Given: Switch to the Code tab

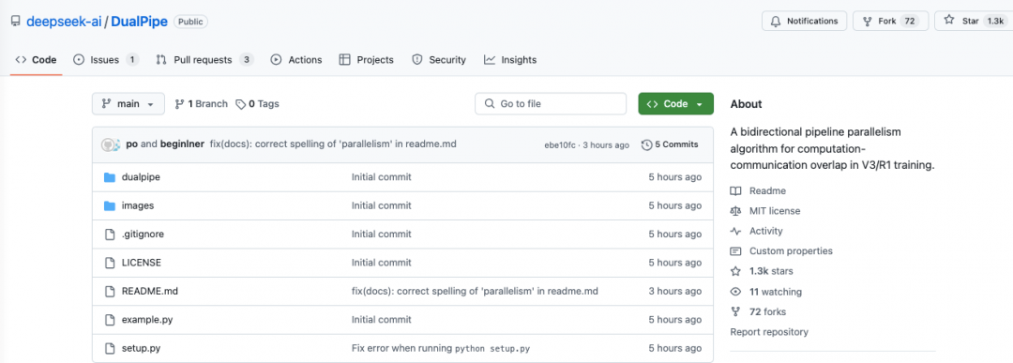Looking at the screenshot, I should click(37, 59).
